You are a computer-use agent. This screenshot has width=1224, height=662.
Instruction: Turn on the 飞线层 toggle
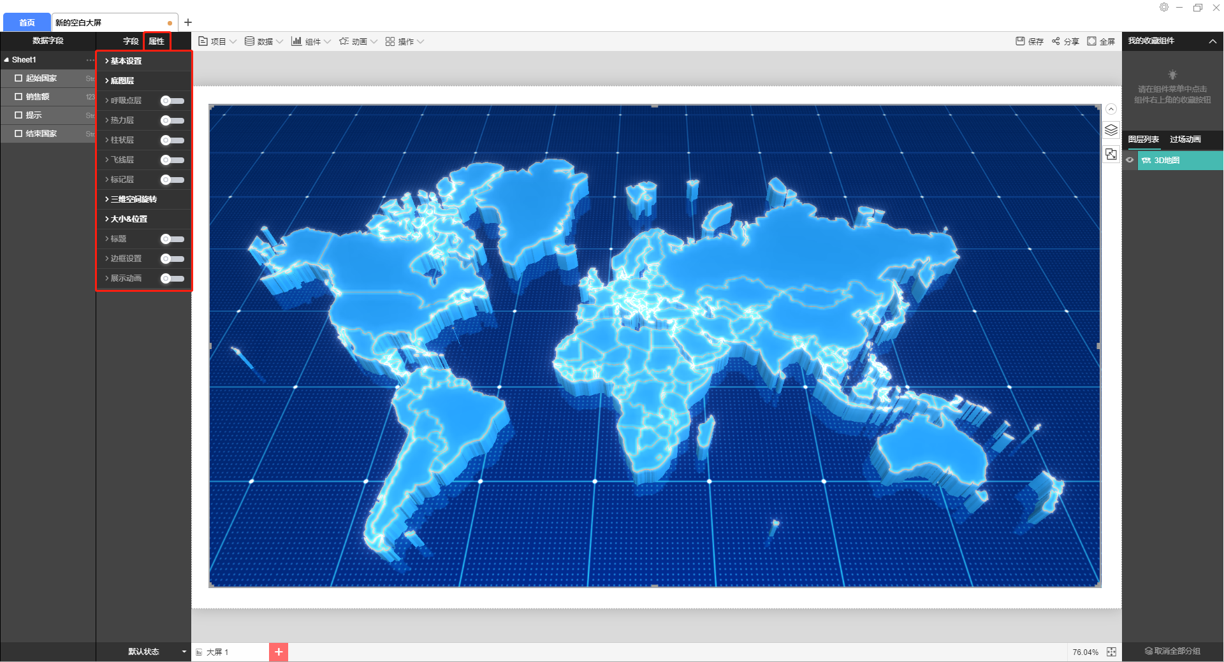172,160
